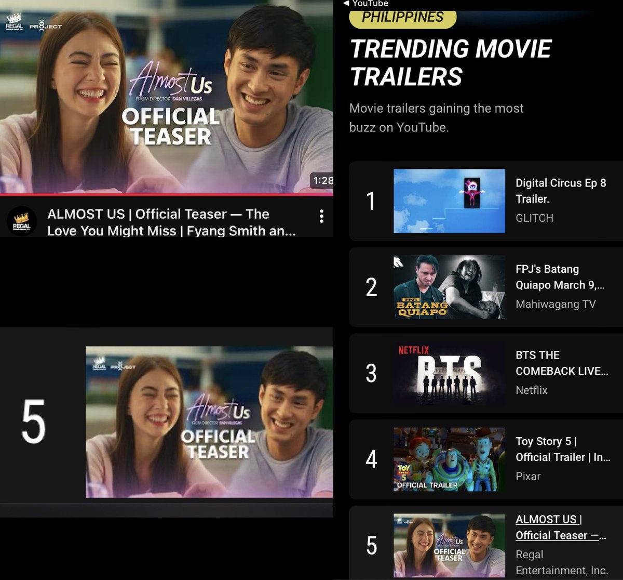Select the TRENDING MOVIE TRAILERS heading

click(450, 63)
